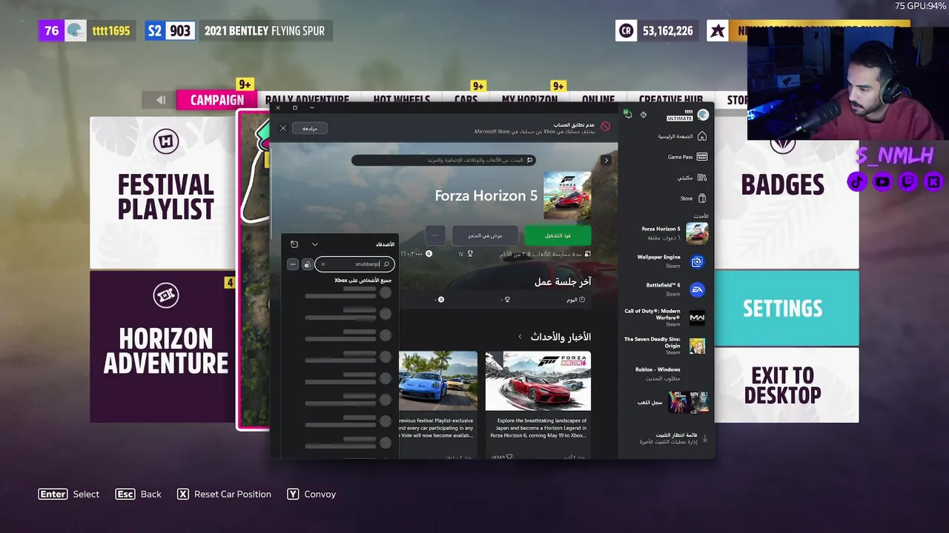
Task: Select The Seven Deadly Sins: Origin entry
Action: click(664, 345)
